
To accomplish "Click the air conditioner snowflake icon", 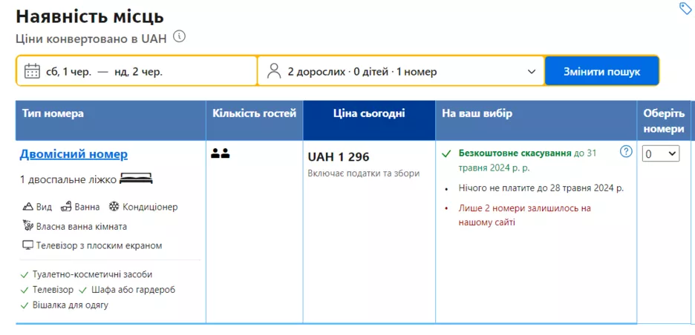I will point(114,207).
